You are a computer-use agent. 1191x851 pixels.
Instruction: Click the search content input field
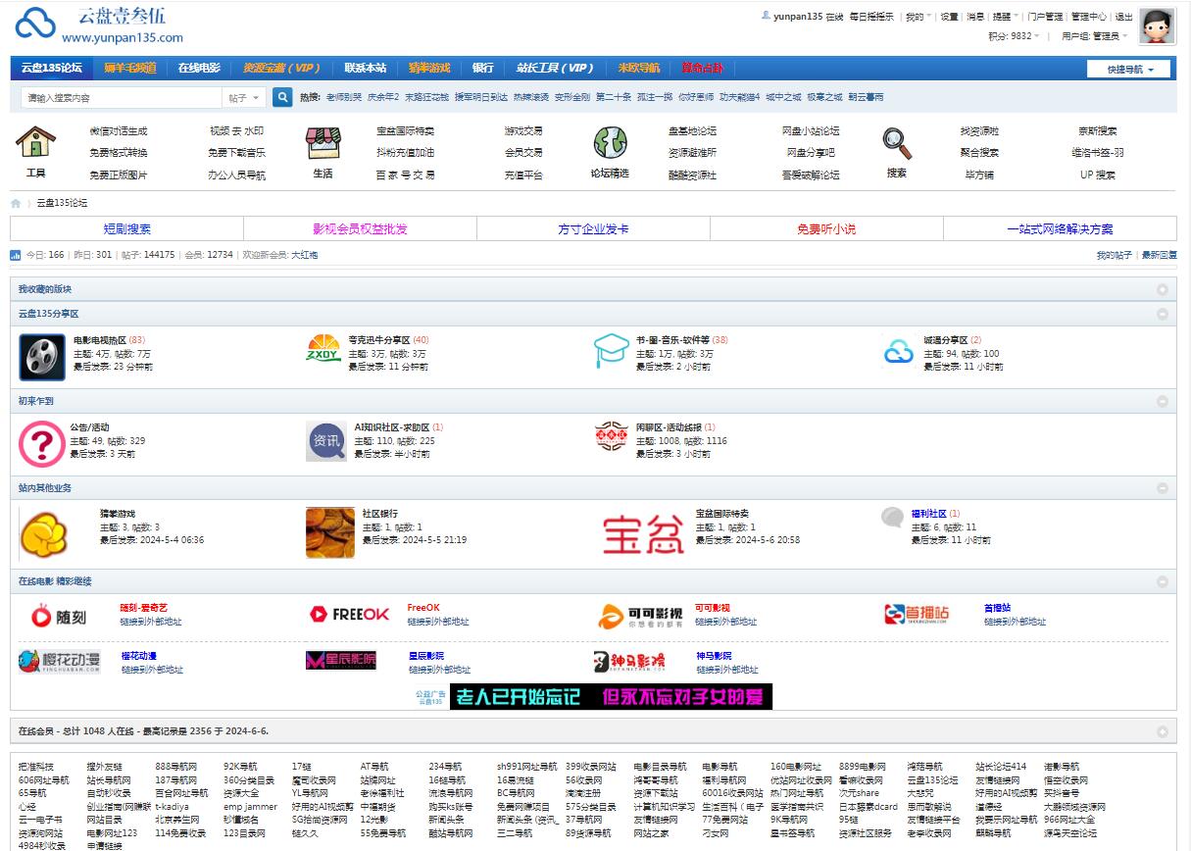click(122, 98)
